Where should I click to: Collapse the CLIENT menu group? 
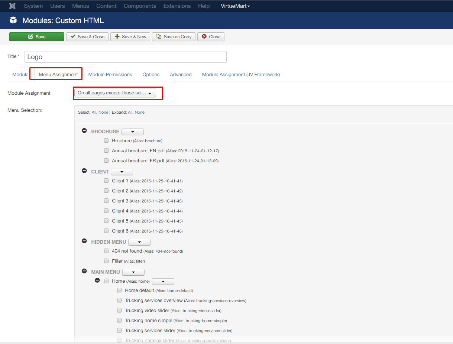[84, 171]
